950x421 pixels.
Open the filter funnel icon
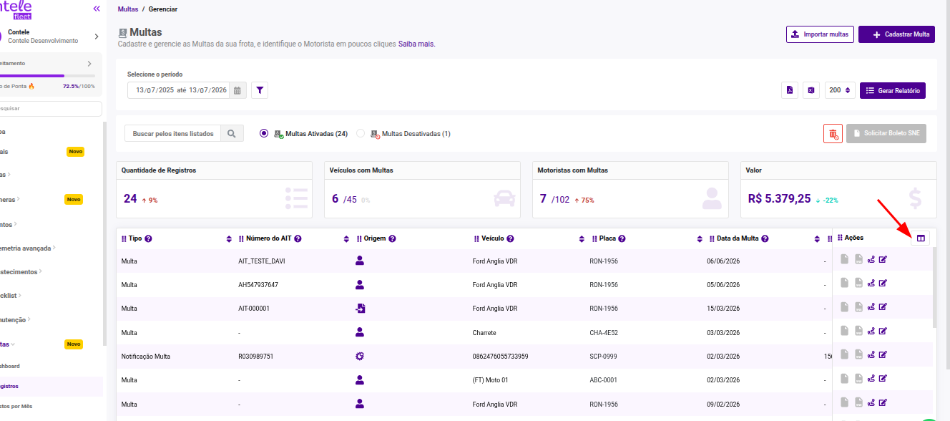pos(260,90)
